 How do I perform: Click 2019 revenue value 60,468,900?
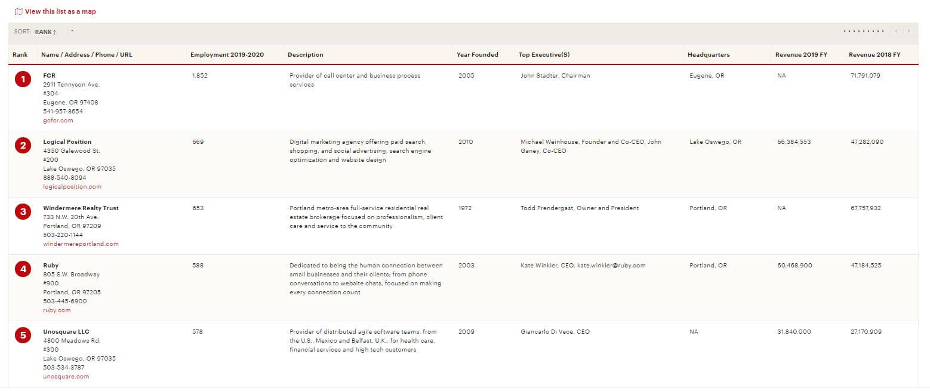pyautogui.click(x=794, y=266)
